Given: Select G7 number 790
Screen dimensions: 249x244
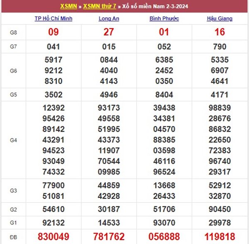Looking at the screenshot, I should (220, 47).
